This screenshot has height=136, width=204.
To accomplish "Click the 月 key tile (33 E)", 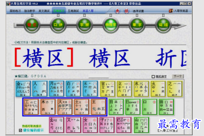I will [56, 89].
